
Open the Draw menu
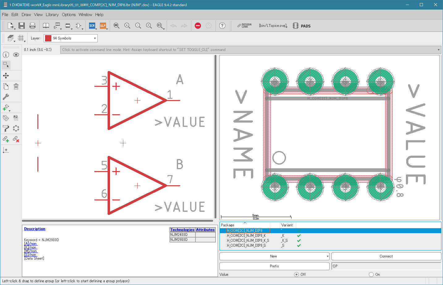point(26,15)
